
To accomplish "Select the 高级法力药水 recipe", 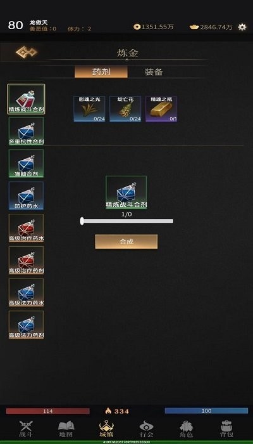I will tap(26, 292).
